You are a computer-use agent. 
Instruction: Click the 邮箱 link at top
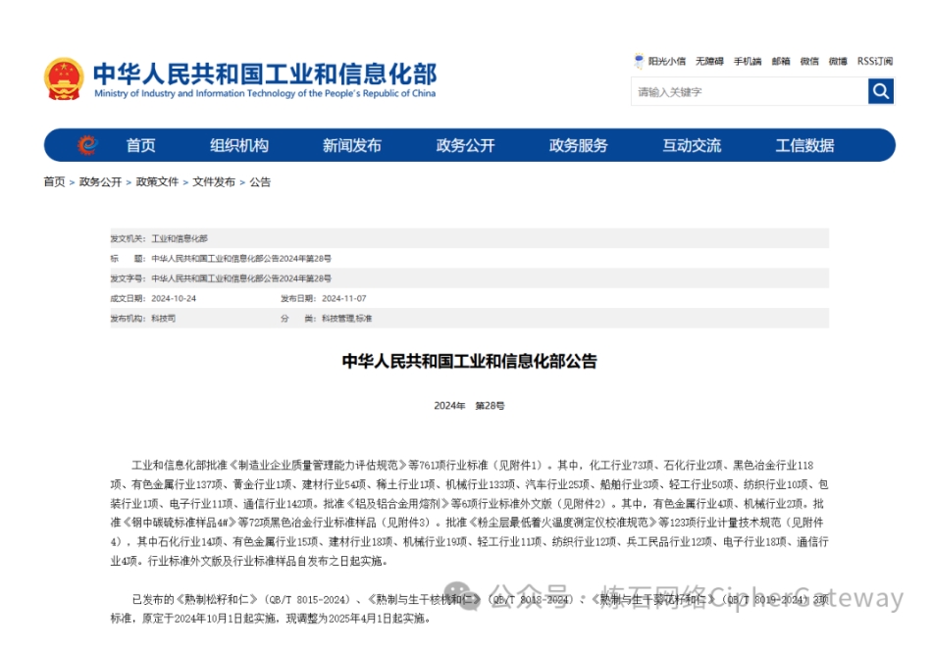[x=780, y=61]
